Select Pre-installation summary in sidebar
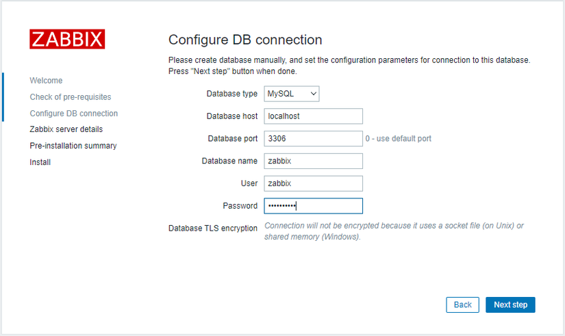565x336 pixels. tap(73, 146)
